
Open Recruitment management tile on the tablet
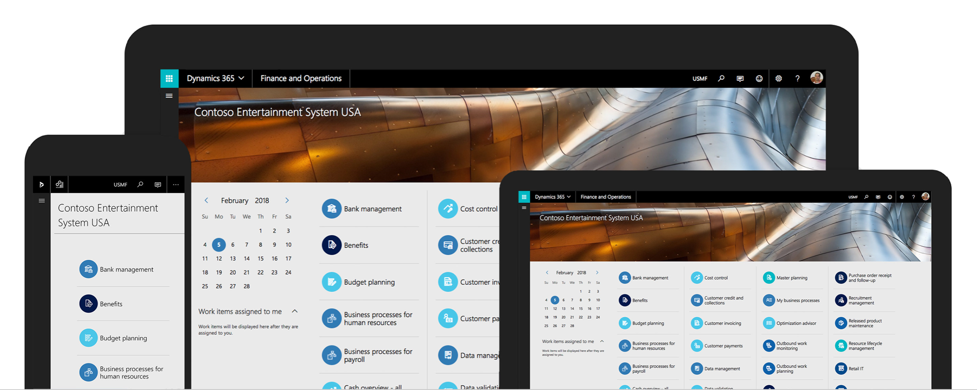pos(855,300)
